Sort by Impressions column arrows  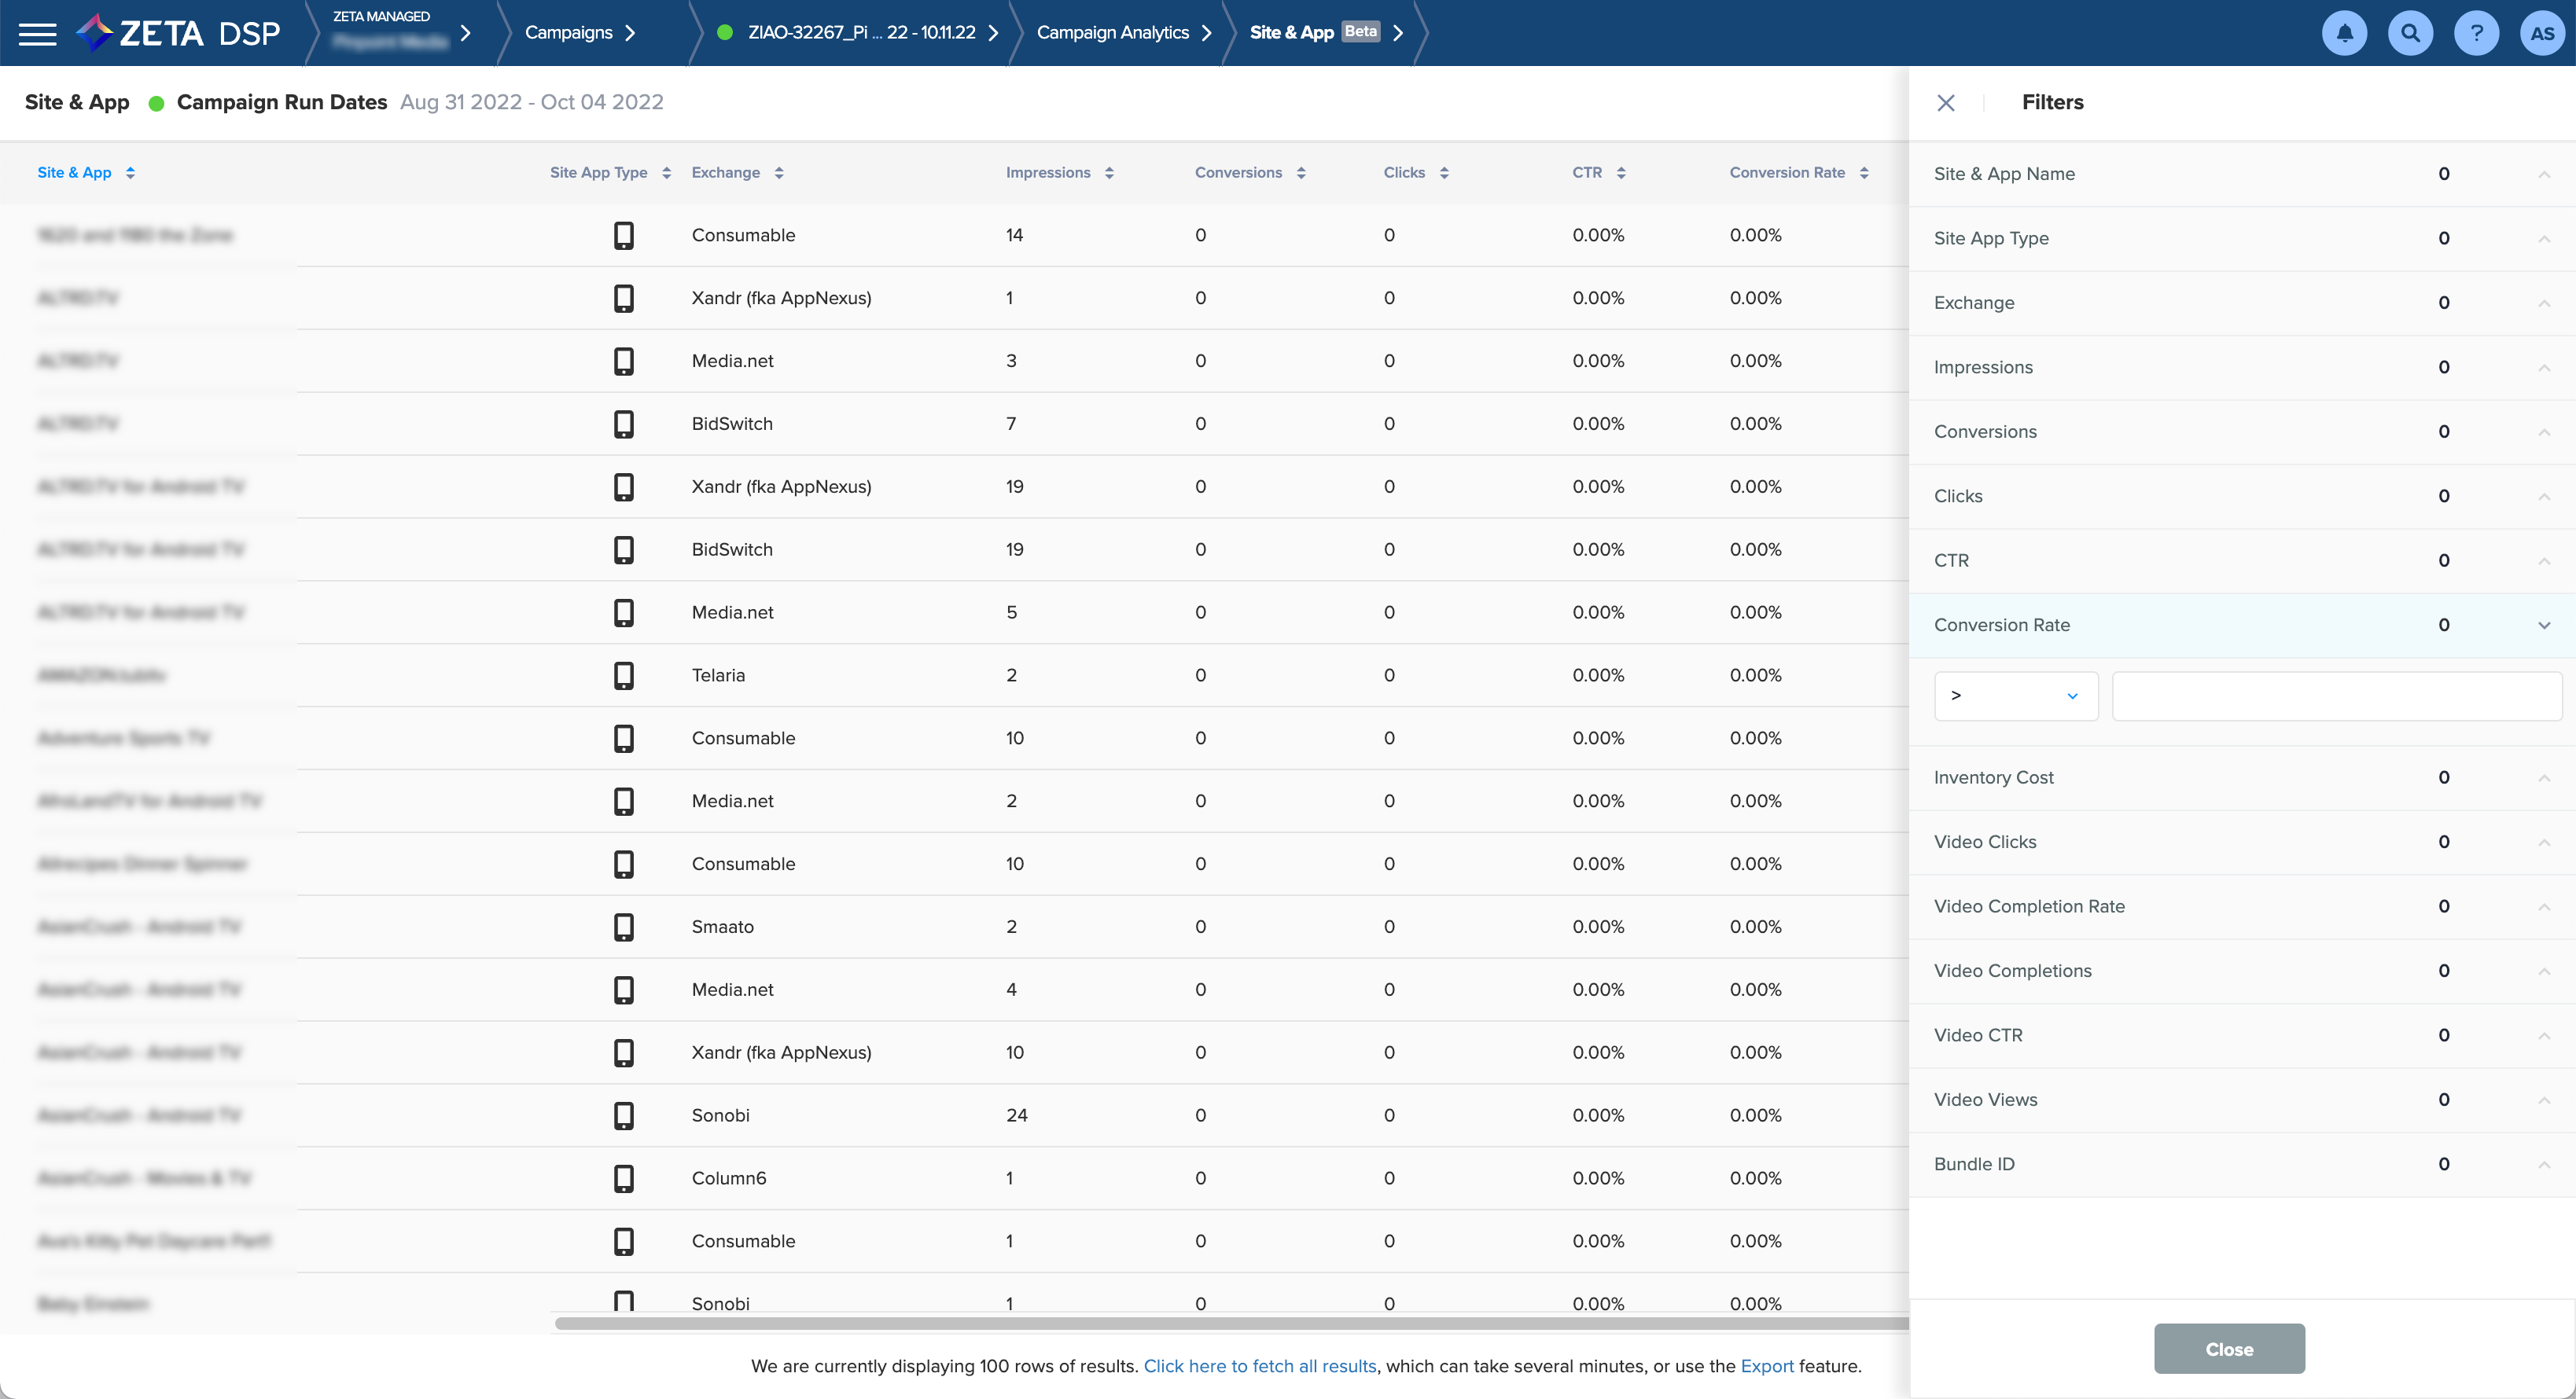tap(1109, 173)
